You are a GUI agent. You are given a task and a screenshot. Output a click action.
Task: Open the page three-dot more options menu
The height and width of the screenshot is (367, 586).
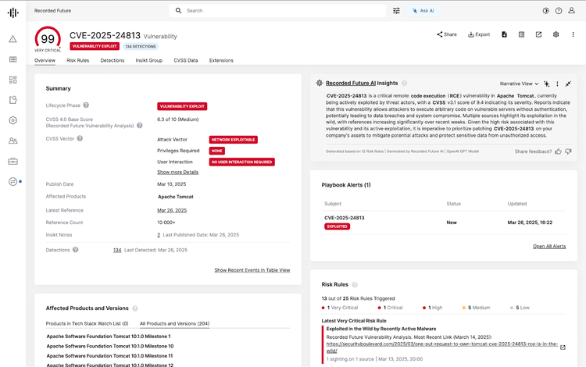572,34
